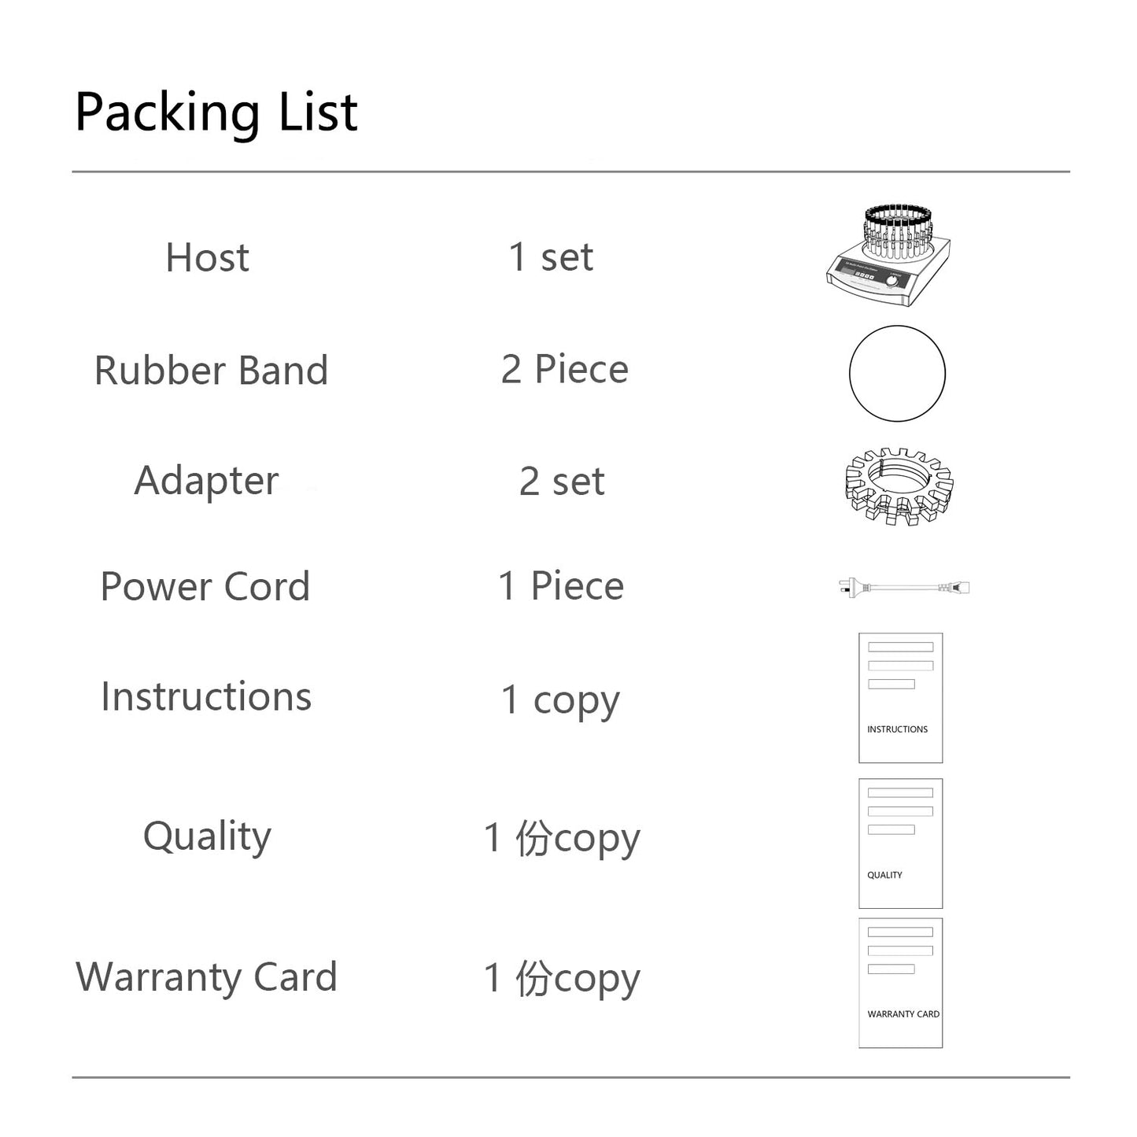This screenshot has width=1137, height=1137.
Task: Select the Host label
Action: [x=207, y=257]
